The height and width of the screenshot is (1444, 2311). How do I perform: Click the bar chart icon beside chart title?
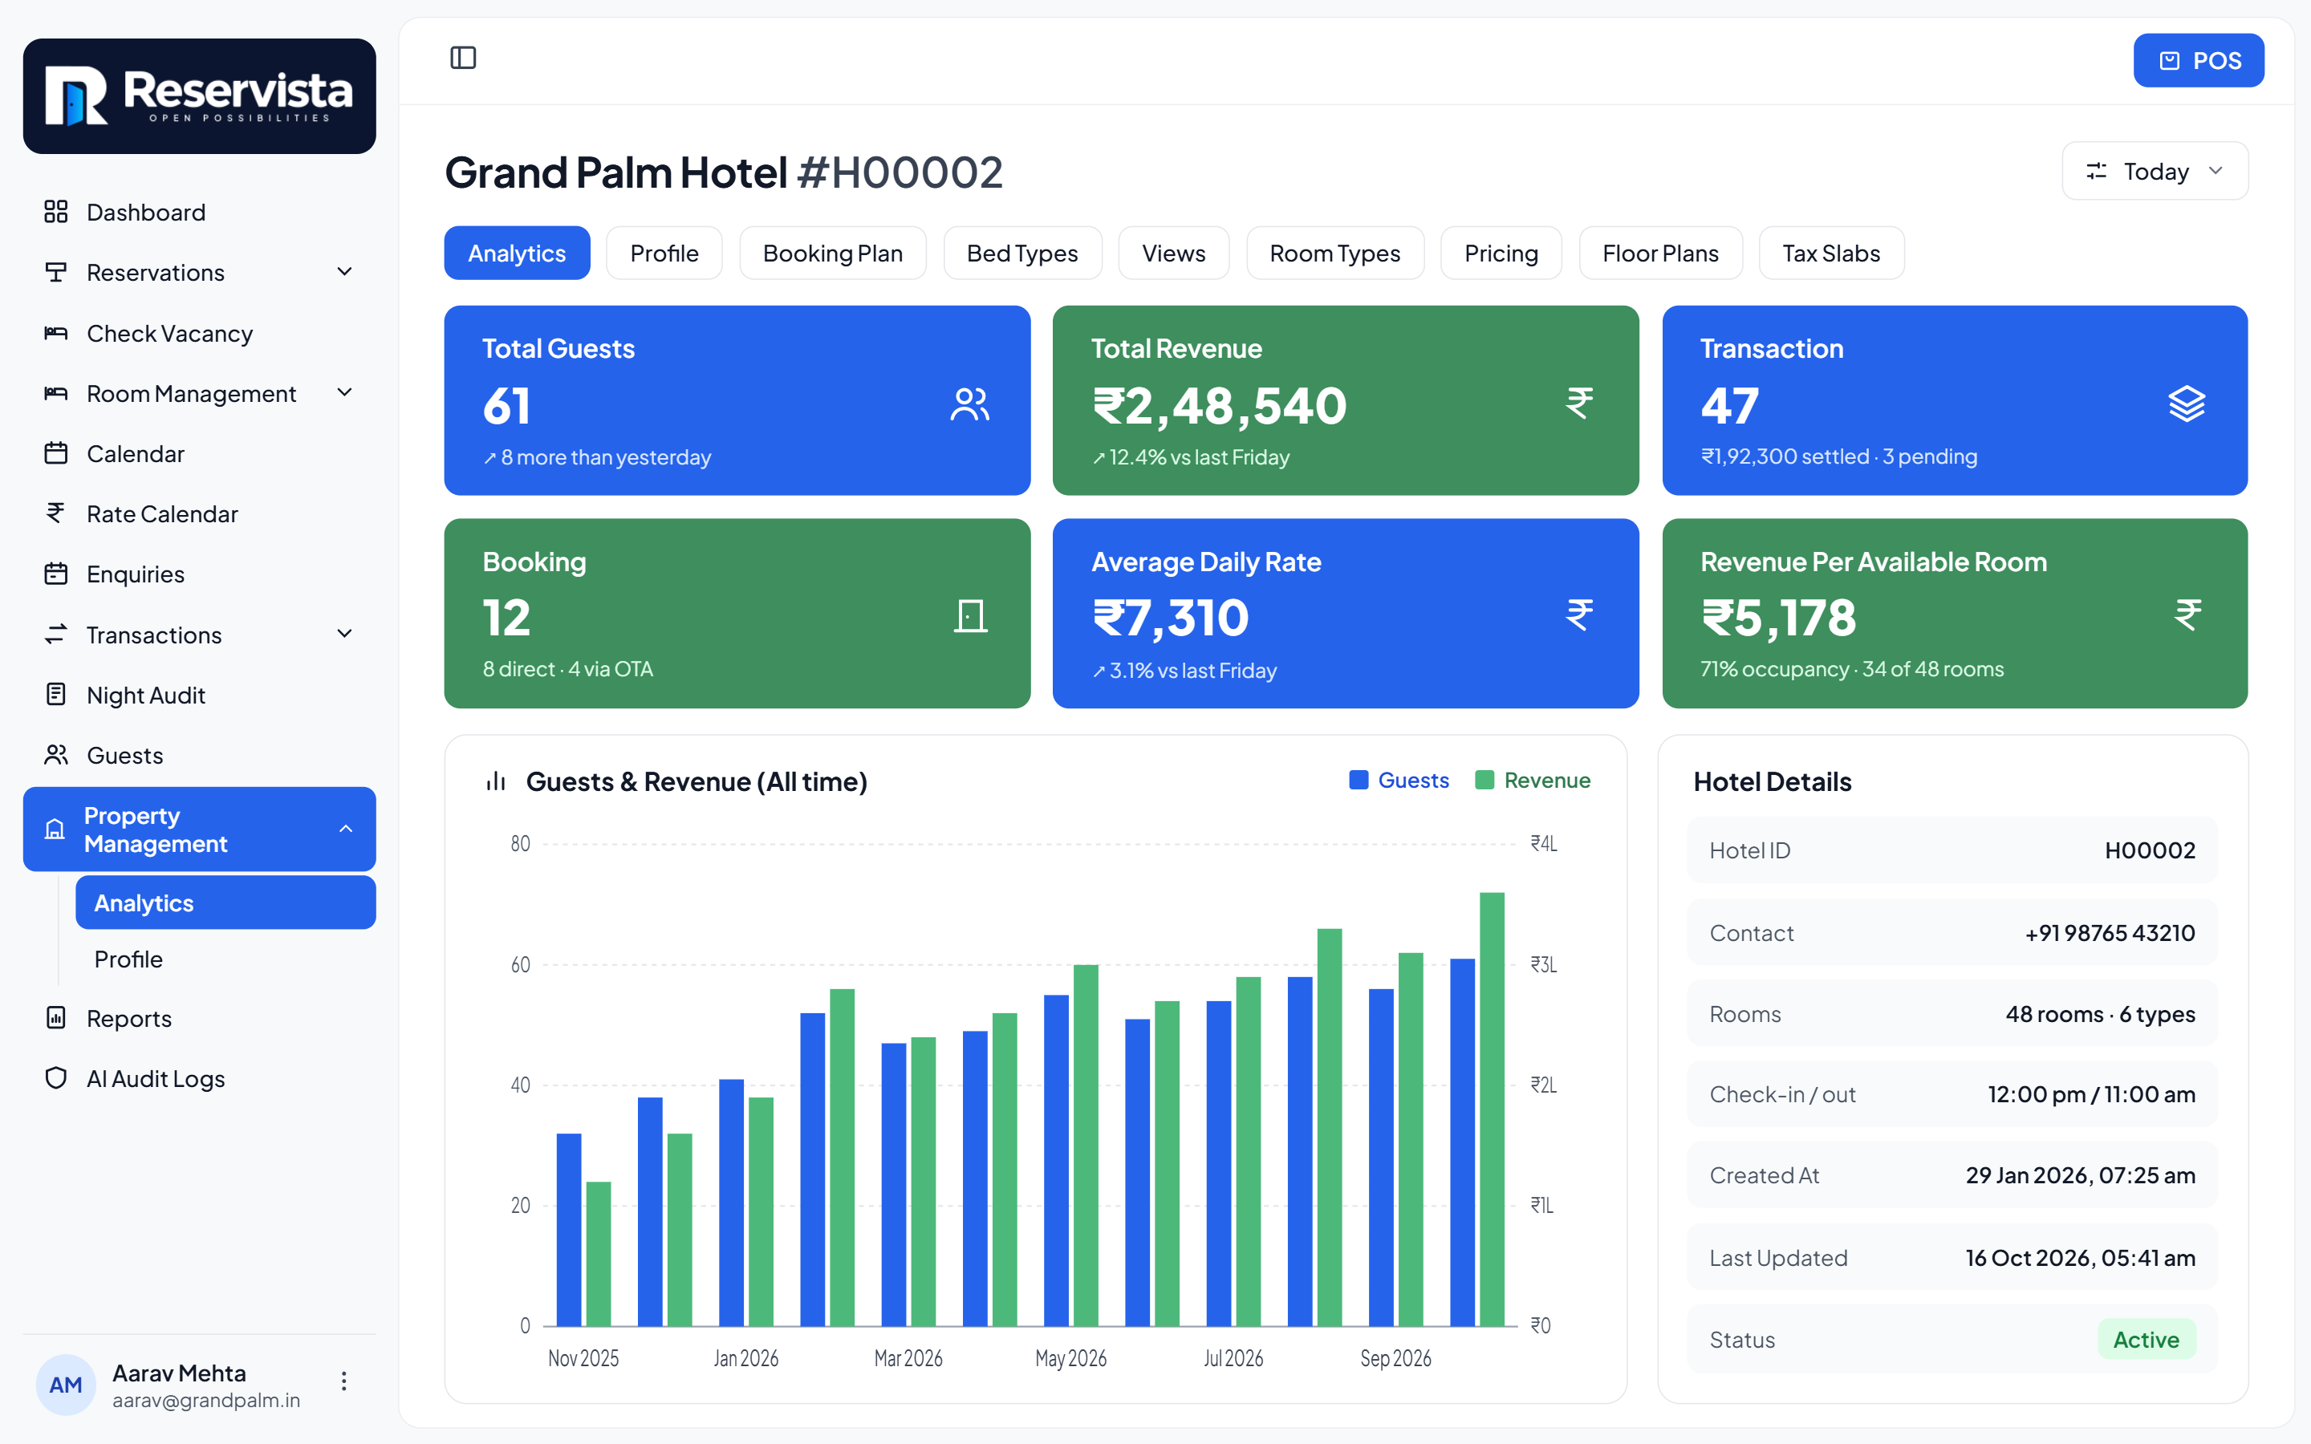(x=496, y=781)
